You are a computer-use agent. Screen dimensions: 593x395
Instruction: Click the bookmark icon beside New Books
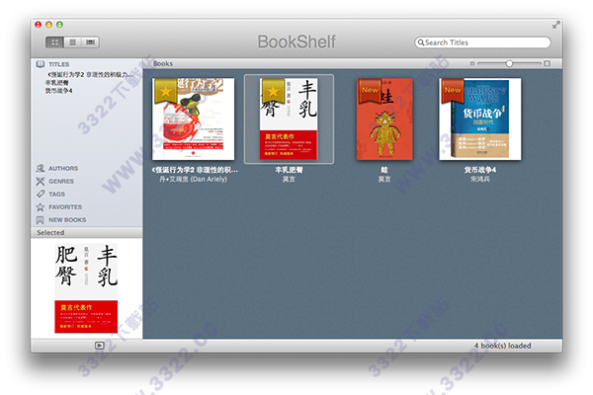click(40, 220)
